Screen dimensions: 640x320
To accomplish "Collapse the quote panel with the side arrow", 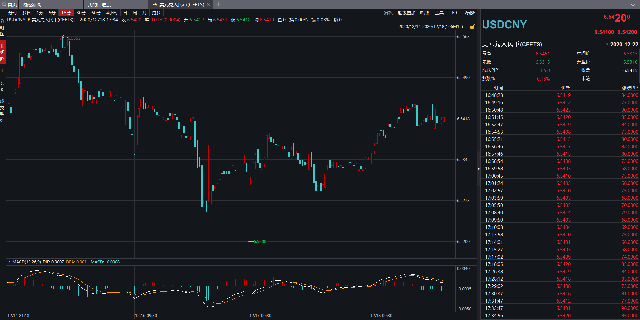I will [x=479, y=169].
